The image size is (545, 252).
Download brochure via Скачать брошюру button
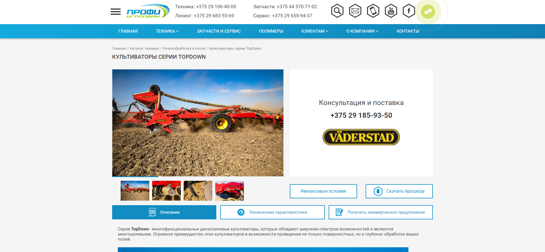click(399, 191)
